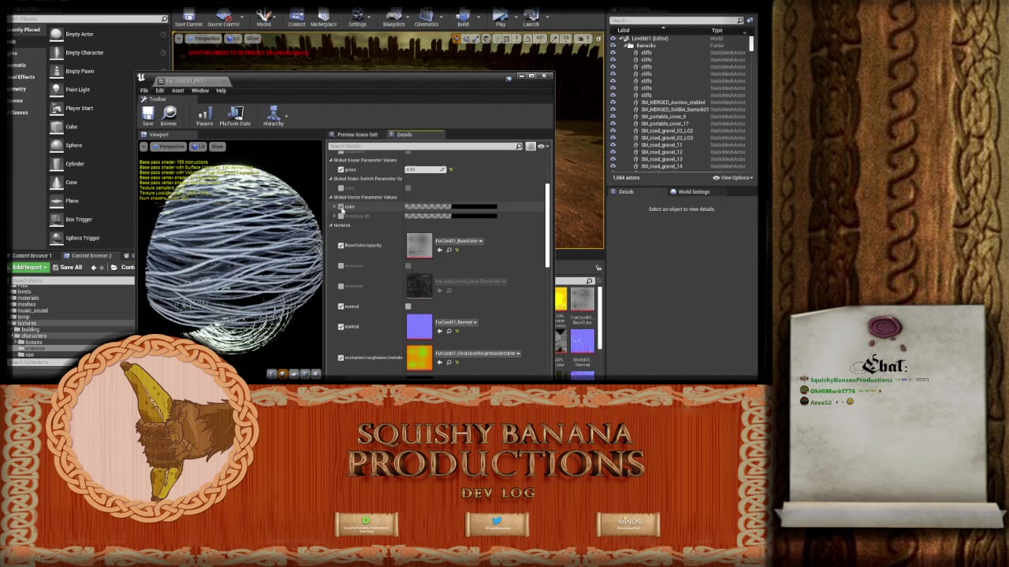
Task: Open View Options in World Outliner
Action: coord(732,178)
